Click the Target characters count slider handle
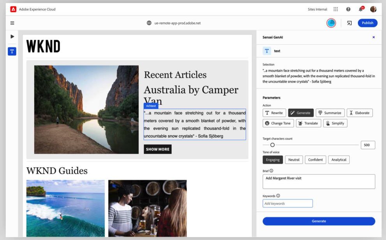The image size is (386, 240). coord(272,145)
